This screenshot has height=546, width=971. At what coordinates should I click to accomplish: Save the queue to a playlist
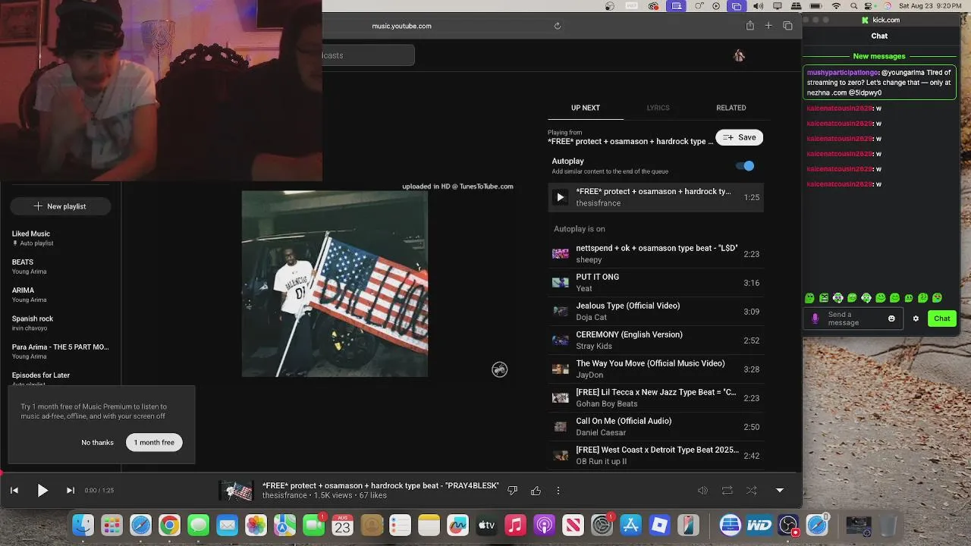point(740,137)
